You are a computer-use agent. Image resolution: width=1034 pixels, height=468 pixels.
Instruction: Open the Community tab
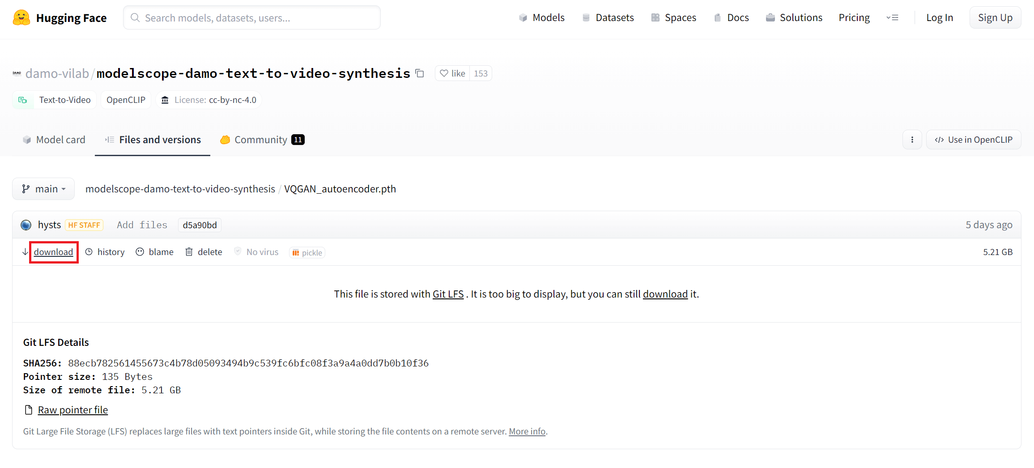(x=262, y=140)
